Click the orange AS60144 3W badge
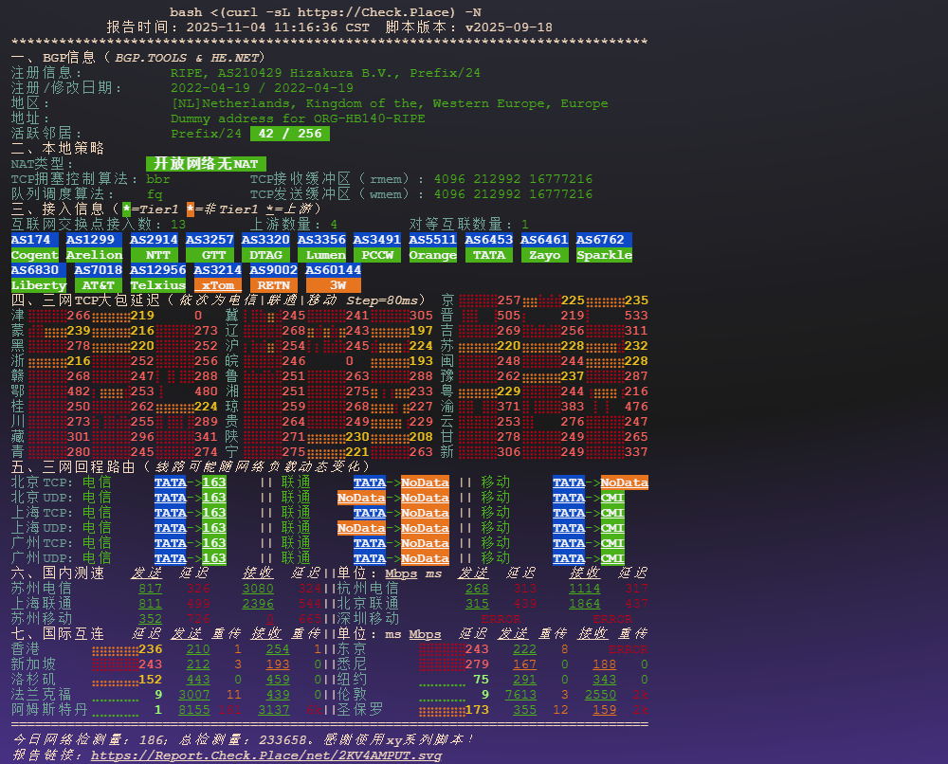 tap(333, 278)
